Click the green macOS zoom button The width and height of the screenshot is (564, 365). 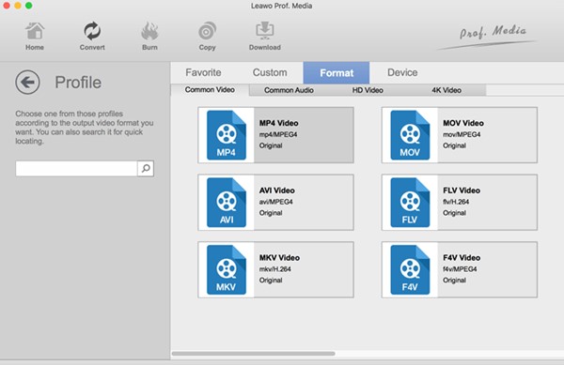[x=29, y=6]
